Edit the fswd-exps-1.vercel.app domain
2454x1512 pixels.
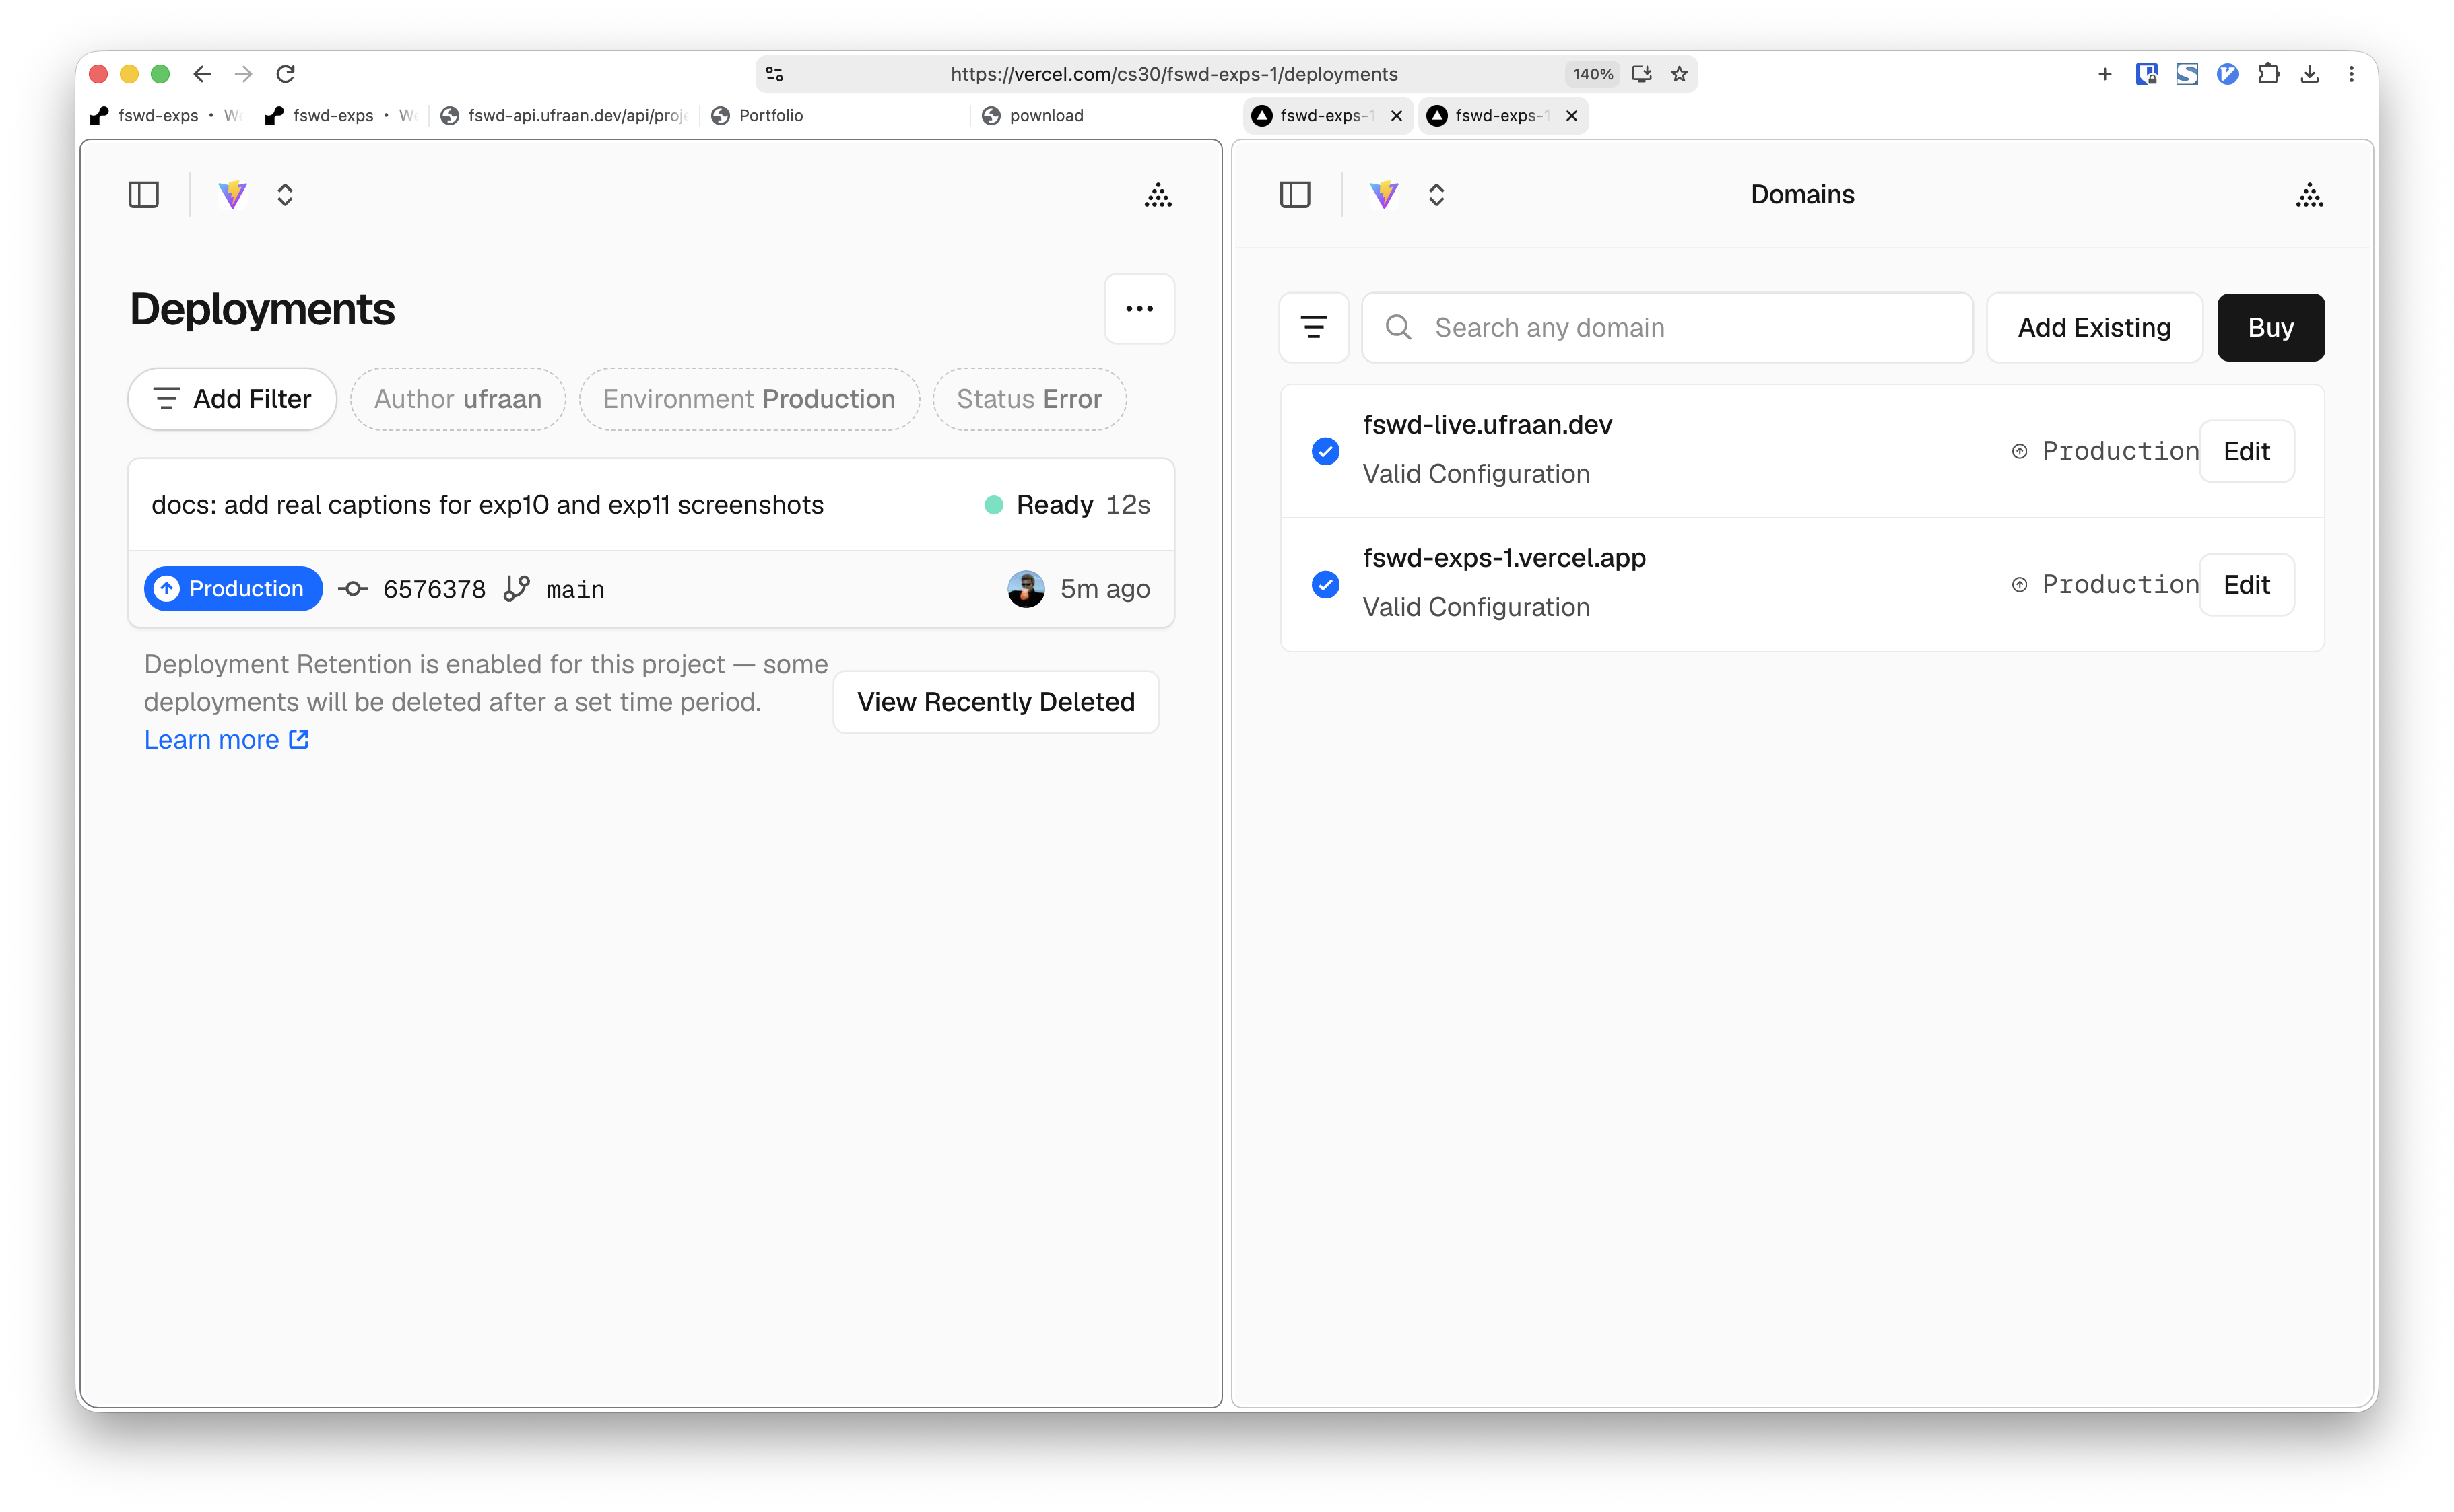click(x=2246, y=584)
